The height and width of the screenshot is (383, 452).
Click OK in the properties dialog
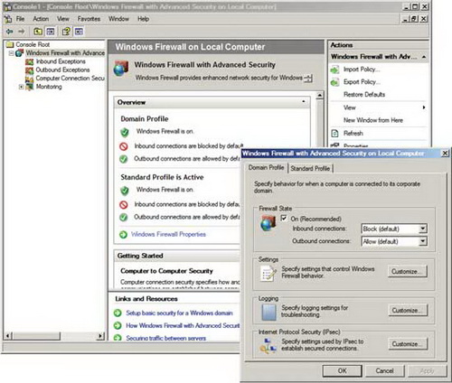pyautogui.click(x=342, y=371)
